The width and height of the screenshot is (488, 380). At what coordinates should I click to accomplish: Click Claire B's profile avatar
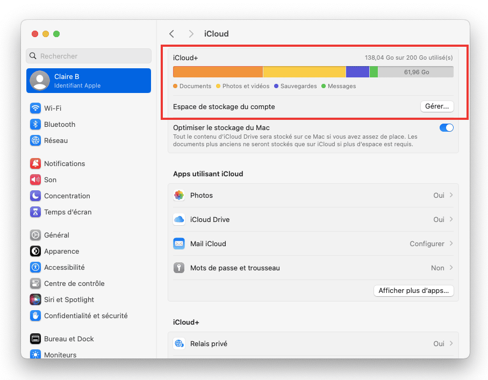pyautogui.click(x=40, y=81)
